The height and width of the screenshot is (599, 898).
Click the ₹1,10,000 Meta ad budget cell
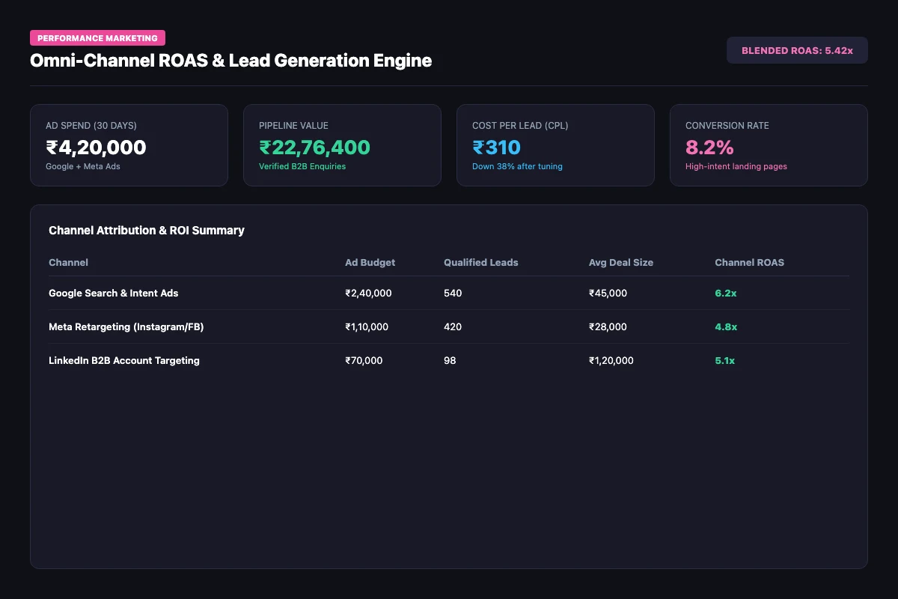[367, 326]
